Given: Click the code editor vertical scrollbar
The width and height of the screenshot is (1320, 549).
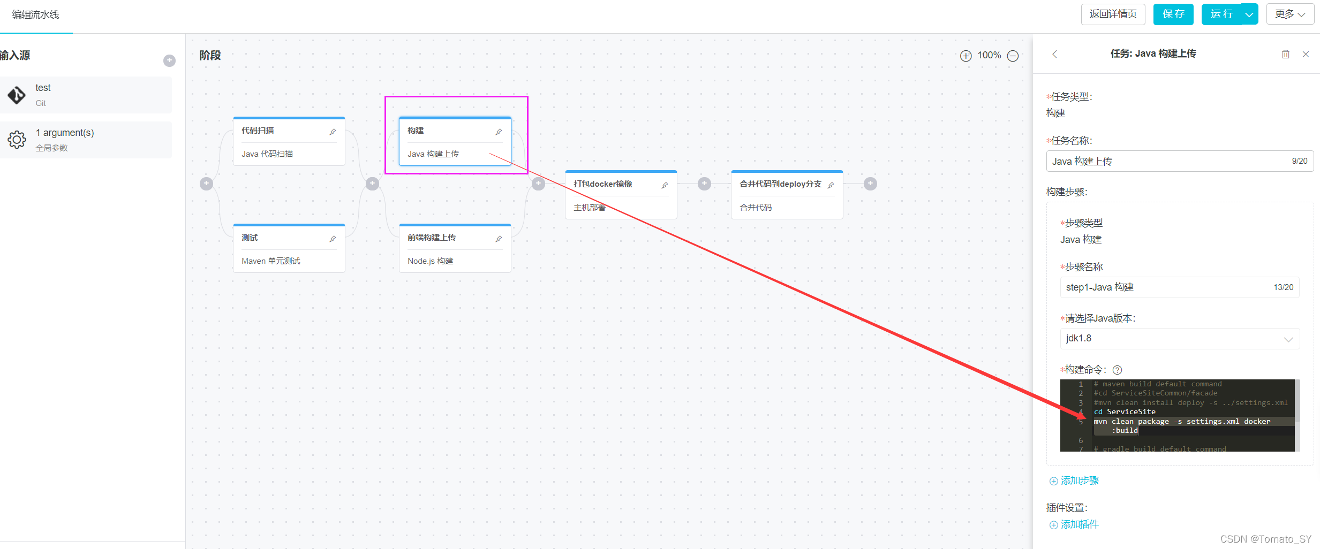Looking at the screenshot, I should pos(1298,415).
